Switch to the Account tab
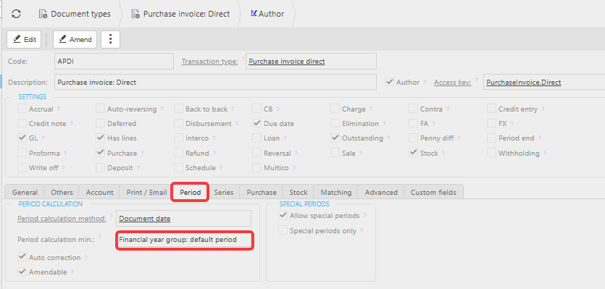 [99, 192]
